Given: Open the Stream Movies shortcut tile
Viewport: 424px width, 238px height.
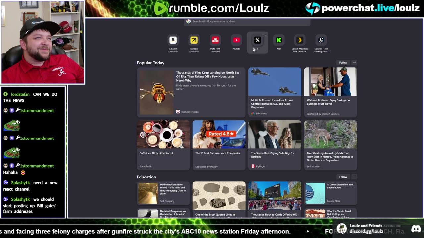Looking at the screenshot, I should tap(300, 43).
